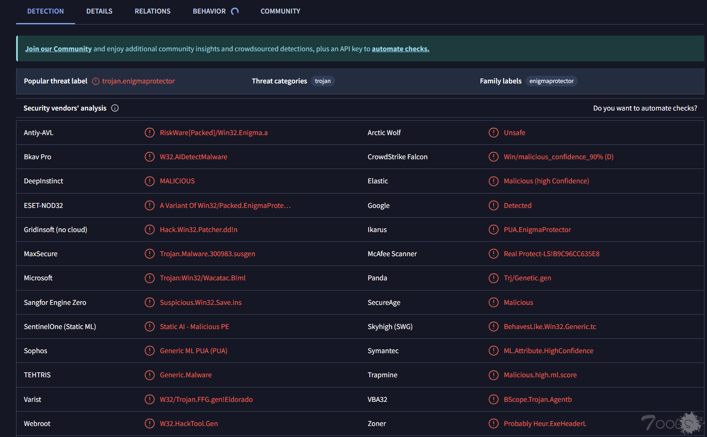Click the Generic ML PUA (PUA) result

[x=193, y=351]
